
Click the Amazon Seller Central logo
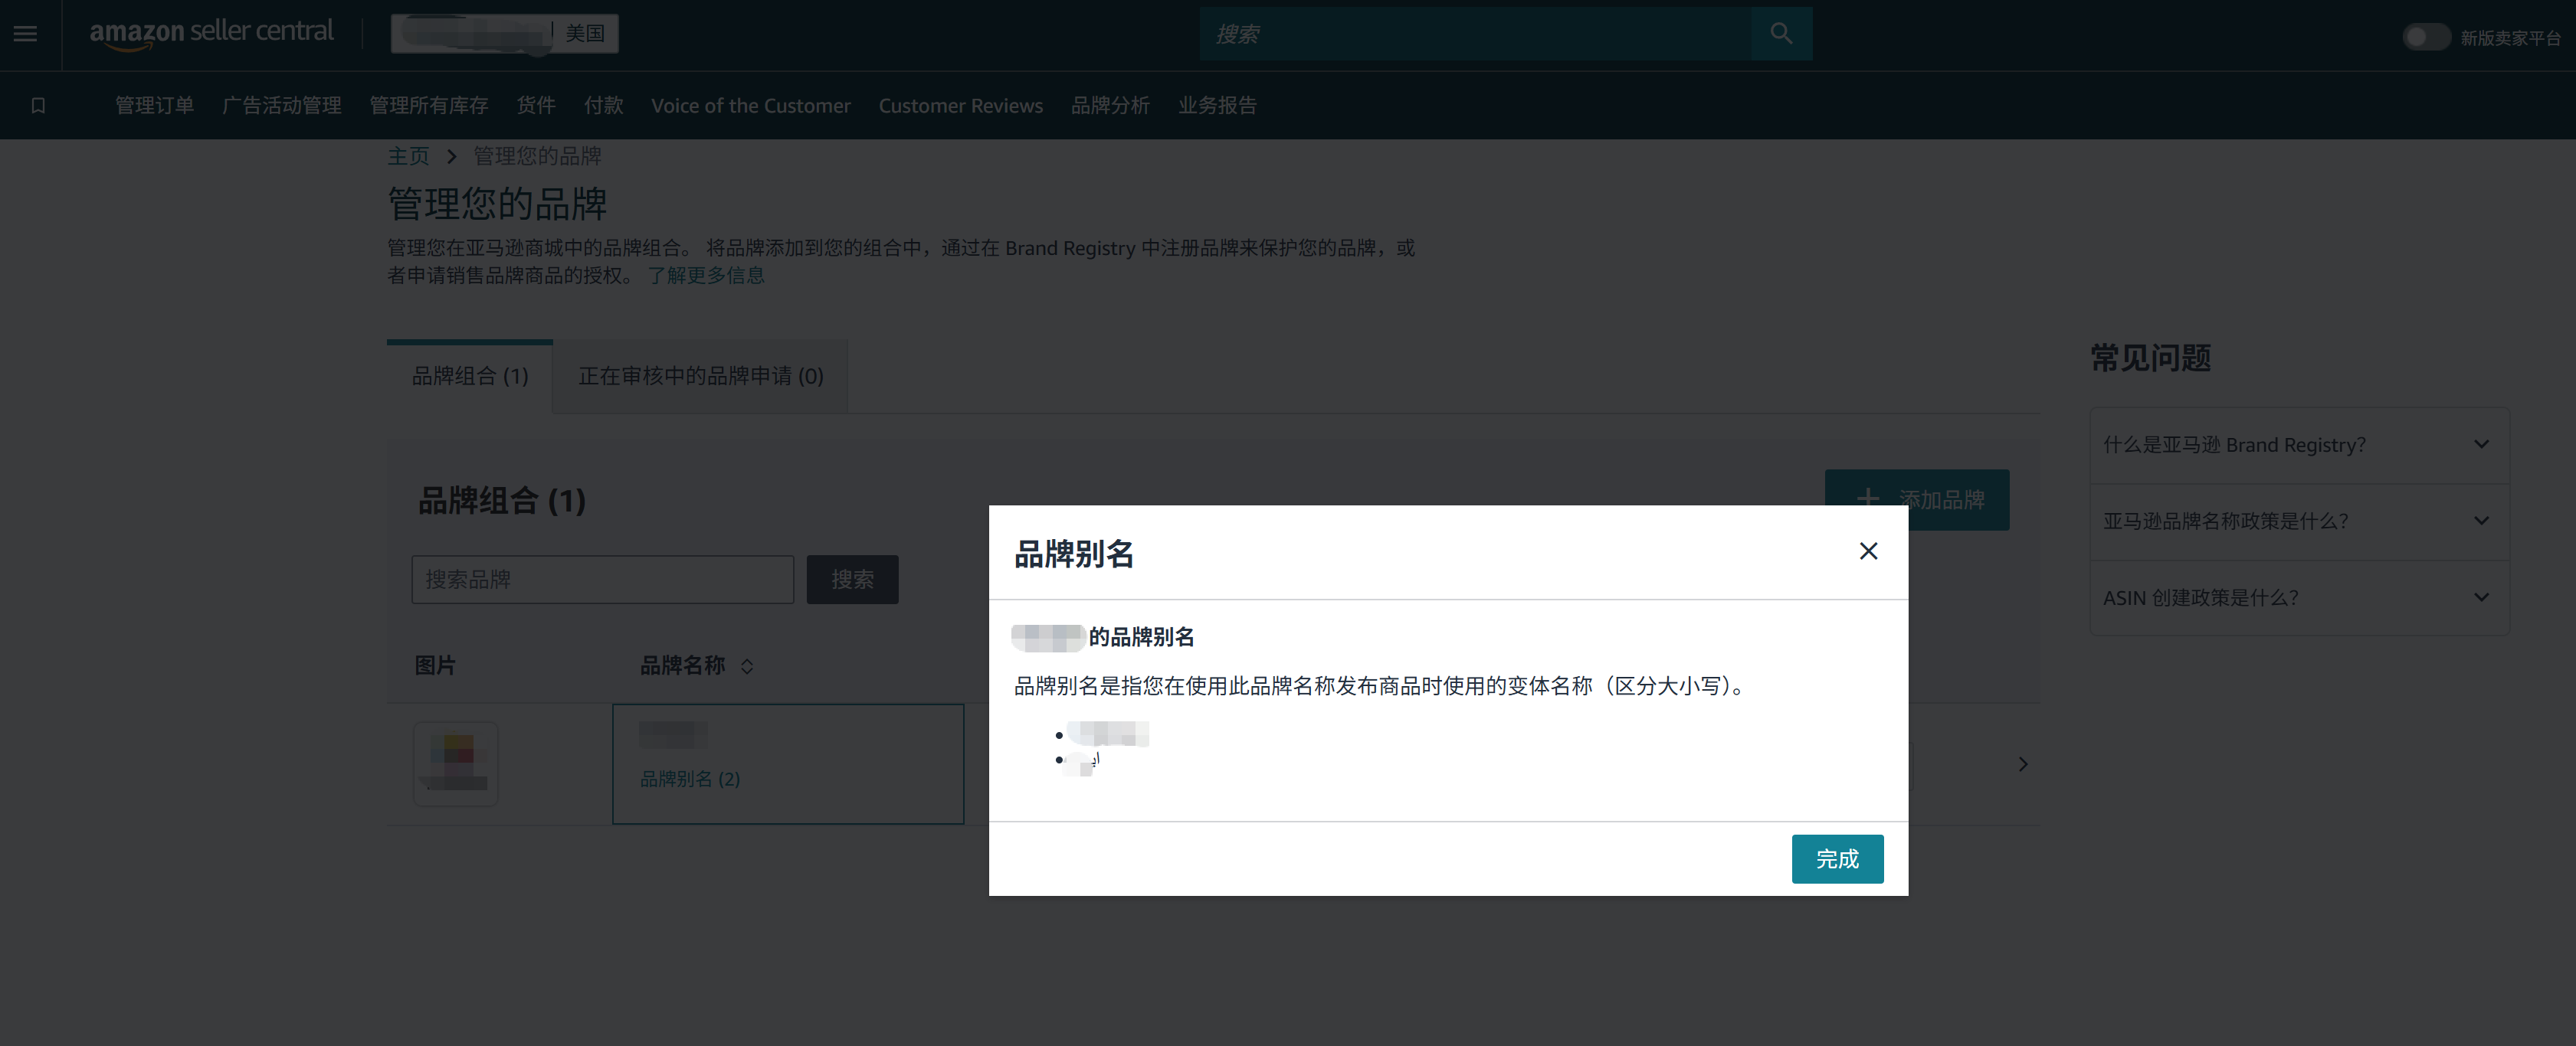[211, 33]
